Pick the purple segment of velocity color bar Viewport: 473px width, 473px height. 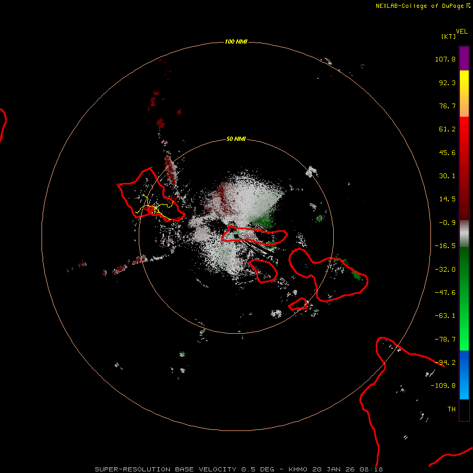pos(464,59)
